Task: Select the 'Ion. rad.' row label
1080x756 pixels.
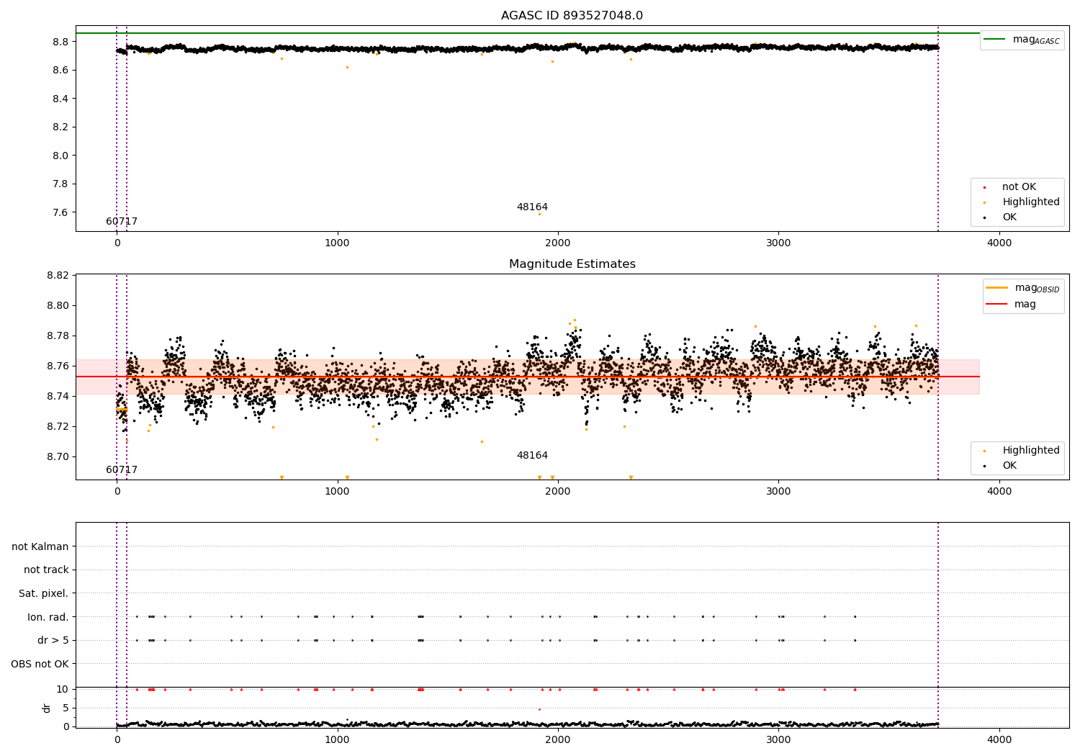Action: (x=48, y=618)
